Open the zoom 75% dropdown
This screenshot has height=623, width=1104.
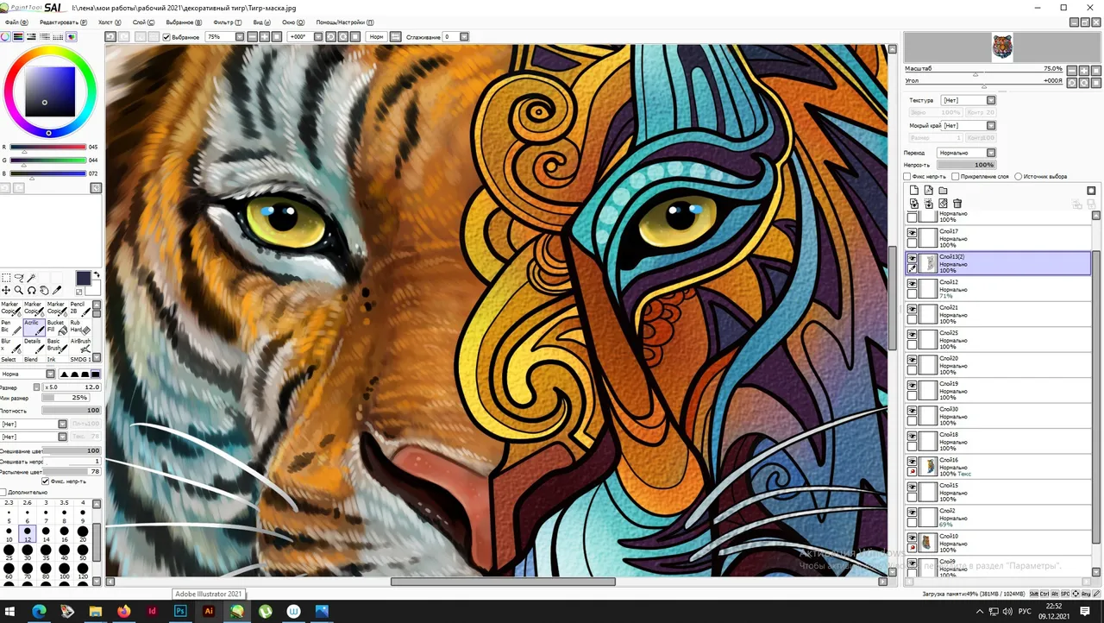(240, 37)
